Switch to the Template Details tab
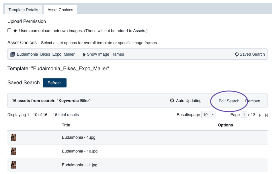Image resolution: width=277 pixels, height=174 pixels. click(23, 10)
